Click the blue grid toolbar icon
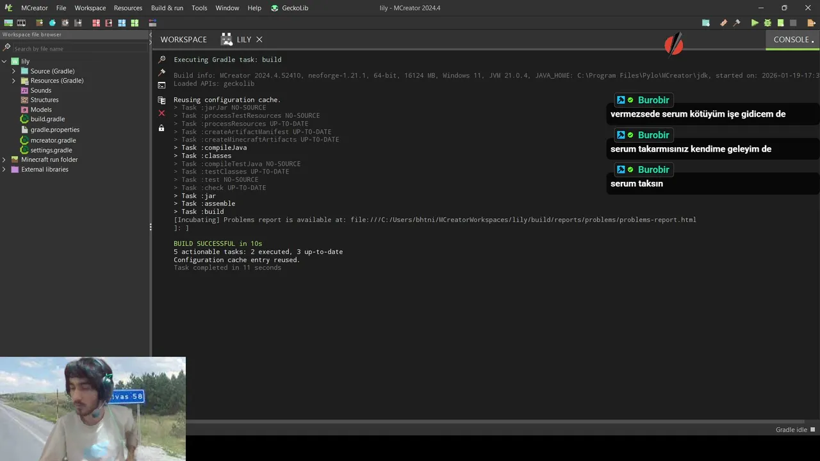The height and width of the screenshot is (461, 820). [x=122, y=23]
